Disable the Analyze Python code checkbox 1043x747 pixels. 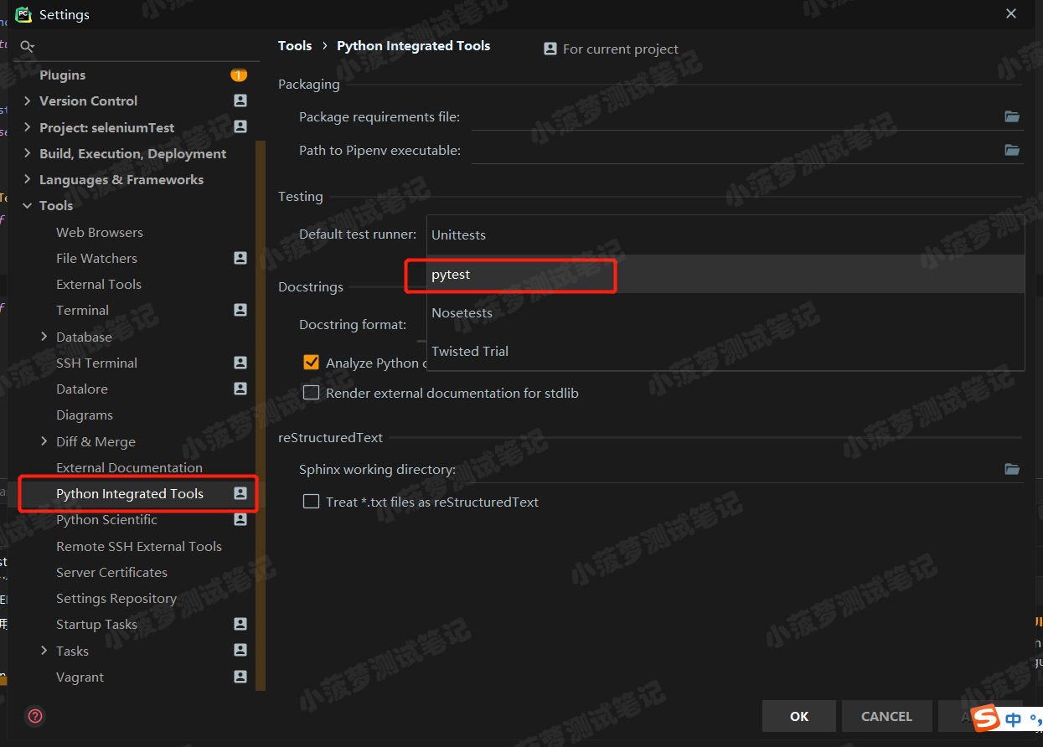coord(312,363)
